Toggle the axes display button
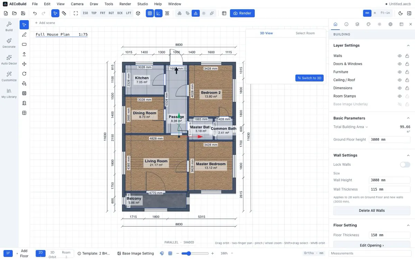The height and width of the screenshot is (259, 415). pyautogui.click(x=158, y=13)
